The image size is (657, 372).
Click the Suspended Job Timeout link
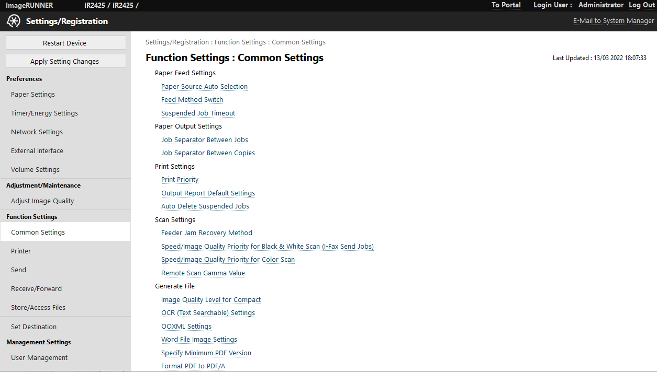click(198, 113)
